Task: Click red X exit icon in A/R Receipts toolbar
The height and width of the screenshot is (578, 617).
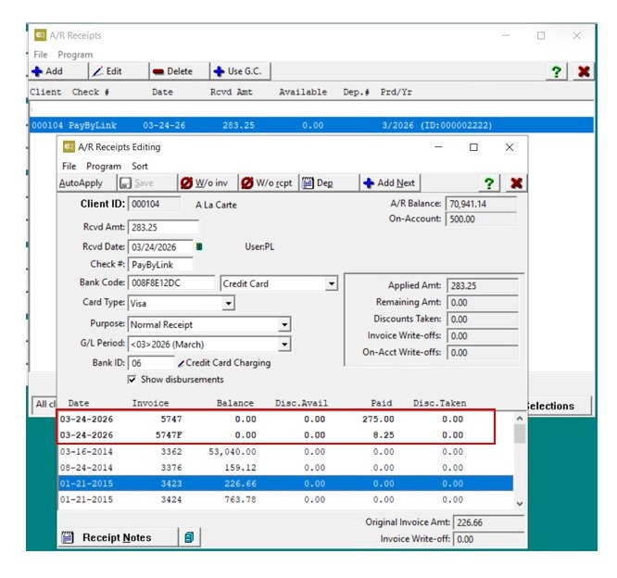Action: pos(584,71)
